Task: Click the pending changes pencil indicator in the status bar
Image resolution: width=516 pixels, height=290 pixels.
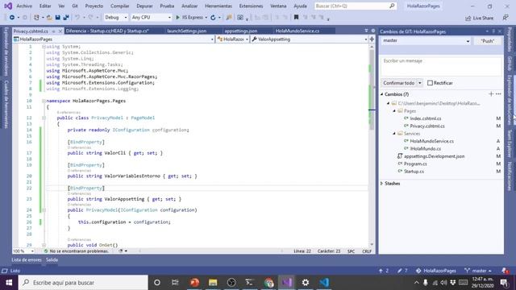Action: 402,271
